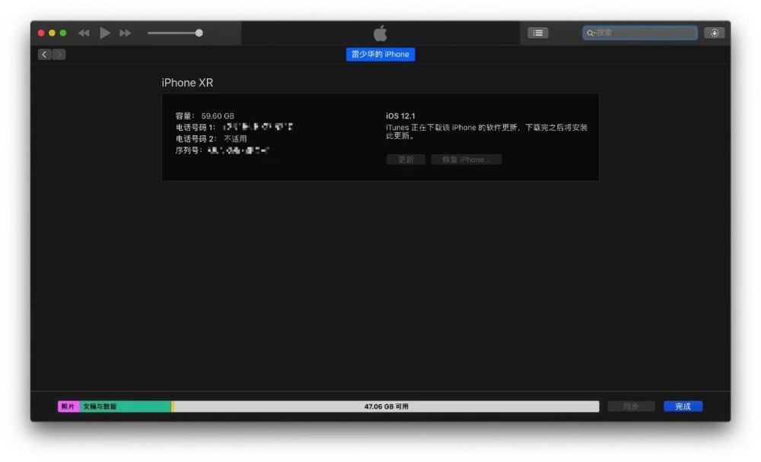Viewport: 761px width, 462px height.
Task: Open the Up Next list icon
Action: [x=538, y=32]
